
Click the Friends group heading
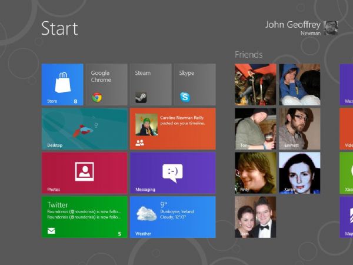click(248, 55)
